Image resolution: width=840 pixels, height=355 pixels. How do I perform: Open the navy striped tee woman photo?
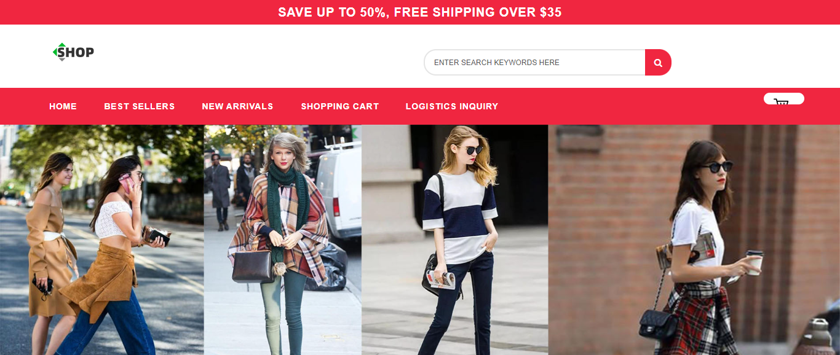(x=455, y=240)
